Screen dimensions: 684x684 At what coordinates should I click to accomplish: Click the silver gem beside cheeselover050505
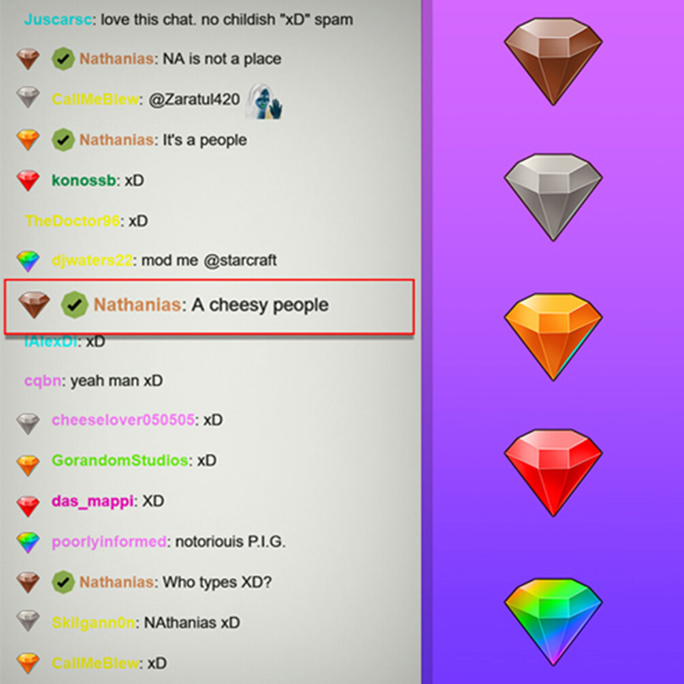coord(28,423)
